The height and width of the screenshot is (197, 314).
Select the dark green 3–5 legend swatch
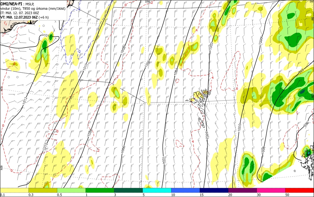128,190
